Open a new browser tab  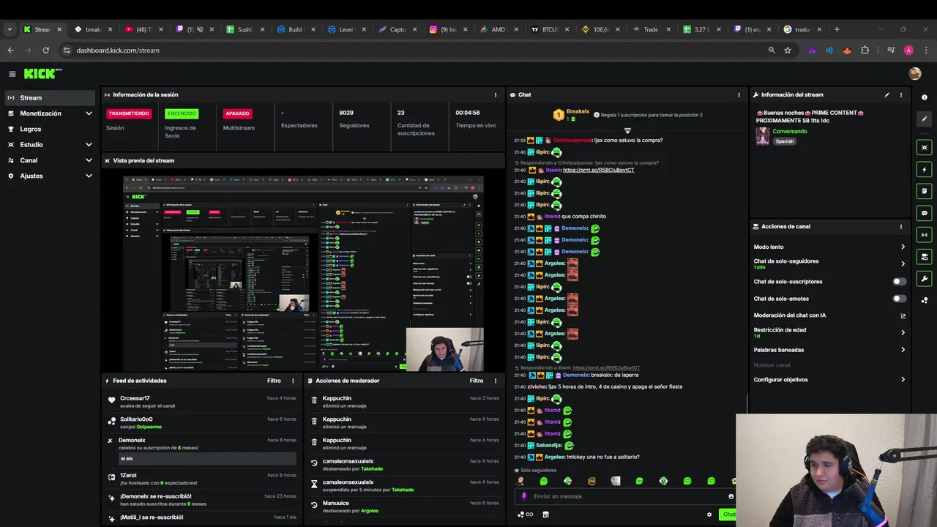point(837,29)
